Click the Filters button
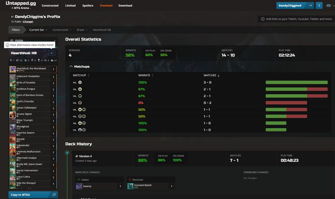Viewport: 335px width, 199px height. point(16,30)
